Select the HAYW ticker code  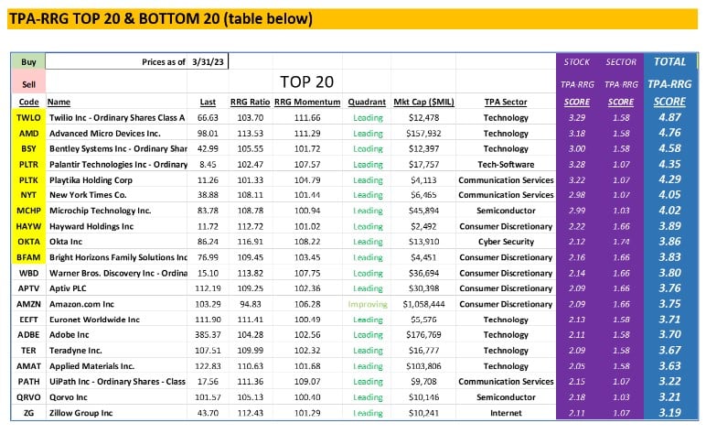click(28, 226)
